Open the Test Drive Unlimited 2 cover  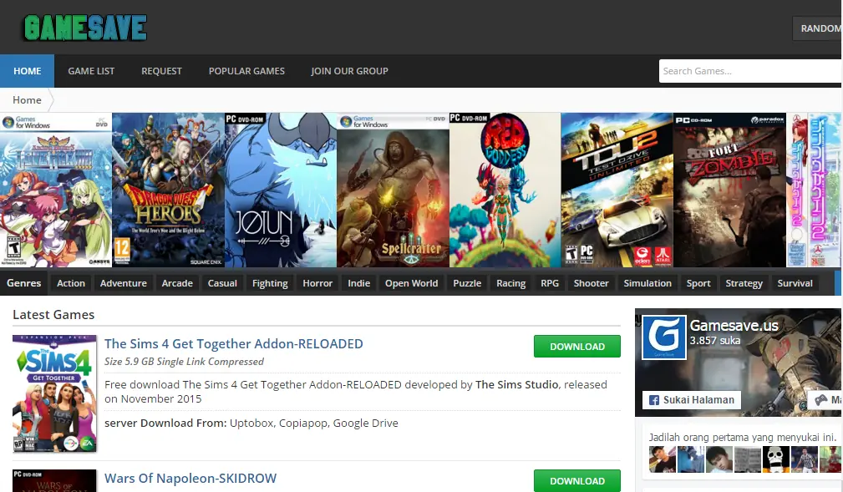coord(617,190)
